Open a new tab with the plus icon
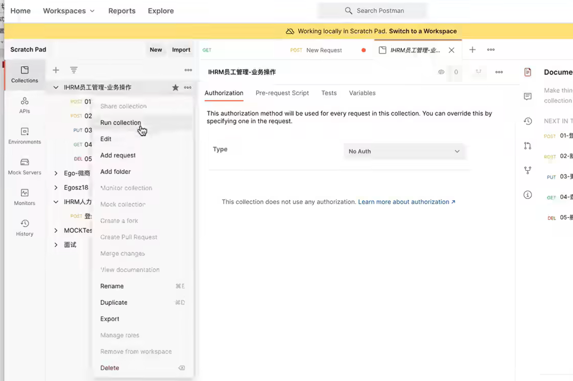Image resolution: width=573 pixels, height=381 pixels. click(472, 50)
